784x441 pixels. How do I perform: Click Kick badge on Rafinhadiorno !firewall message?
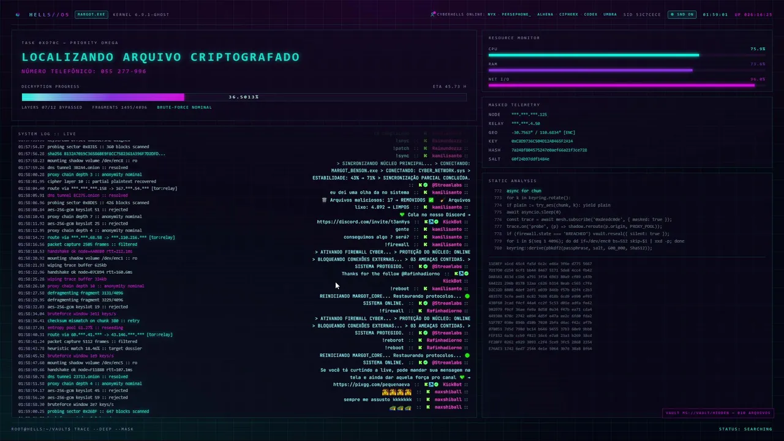420,311
